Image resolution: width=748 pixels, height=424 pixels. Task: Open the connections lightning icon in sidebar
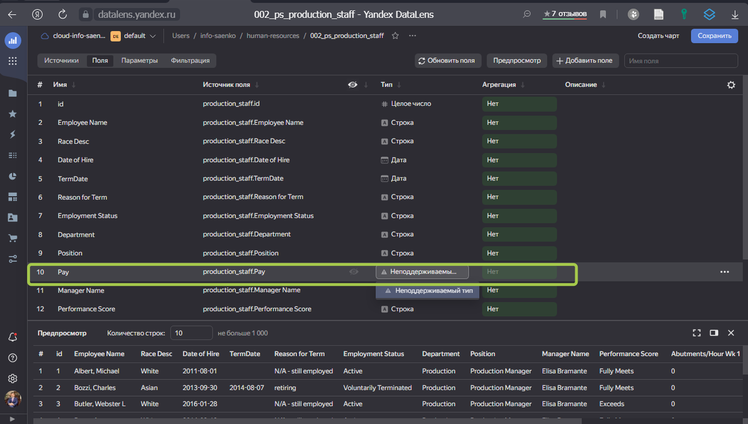12,134
